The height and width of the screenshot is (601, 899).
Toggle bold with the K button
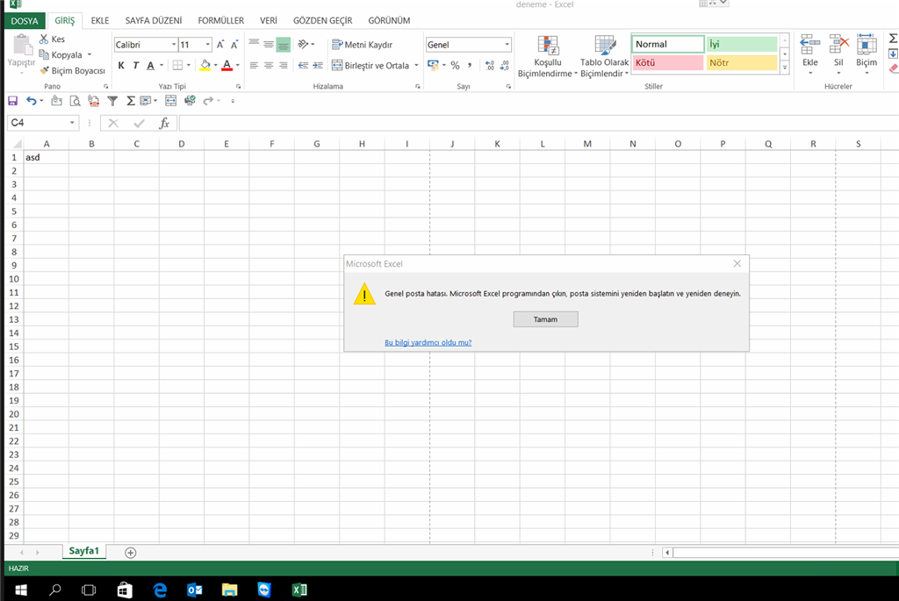click(x=121, y=65)
